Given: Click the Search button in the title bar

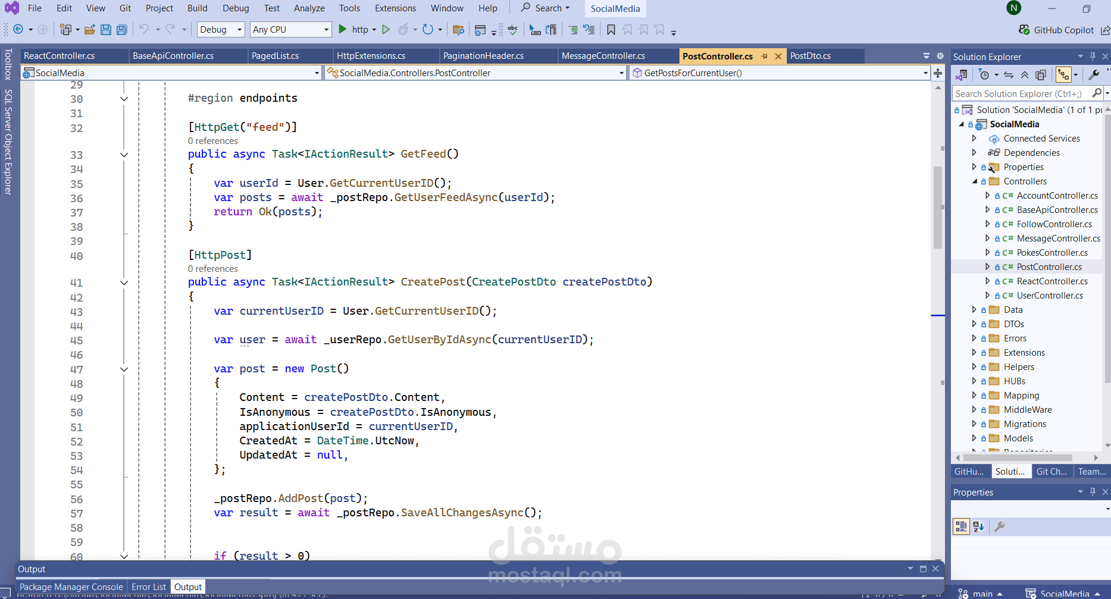Looking at the screenshot, I should 545,8.
